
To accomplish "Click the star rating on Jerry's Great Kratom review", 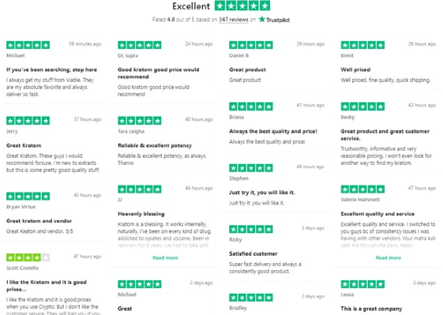I will click(x=28, y=121).
